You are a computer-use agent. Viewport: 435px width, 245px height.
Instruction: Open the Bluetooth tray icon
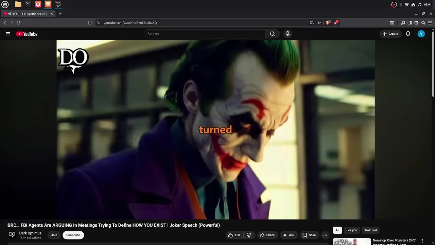pos(401,4)
